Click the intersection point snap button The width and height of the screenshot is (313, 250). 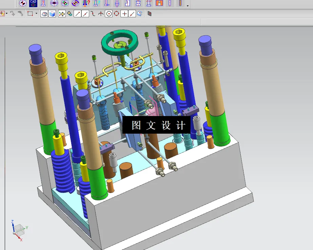click(x=100, y=14)
